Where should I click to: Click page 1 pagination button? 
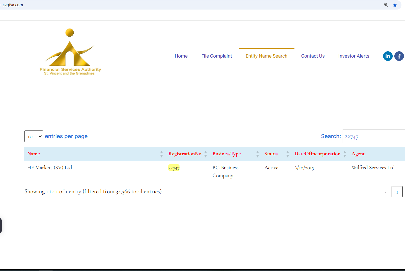point(397,192)
